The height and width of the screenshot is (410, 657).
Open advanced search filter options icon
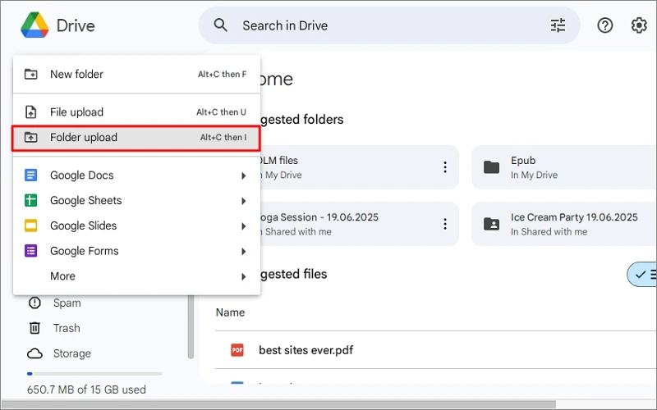(x=558, y=25)
